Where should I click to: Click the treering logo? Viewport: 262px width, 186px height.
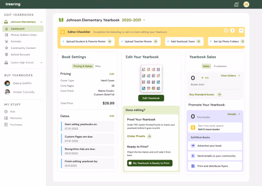pos(13,4)
